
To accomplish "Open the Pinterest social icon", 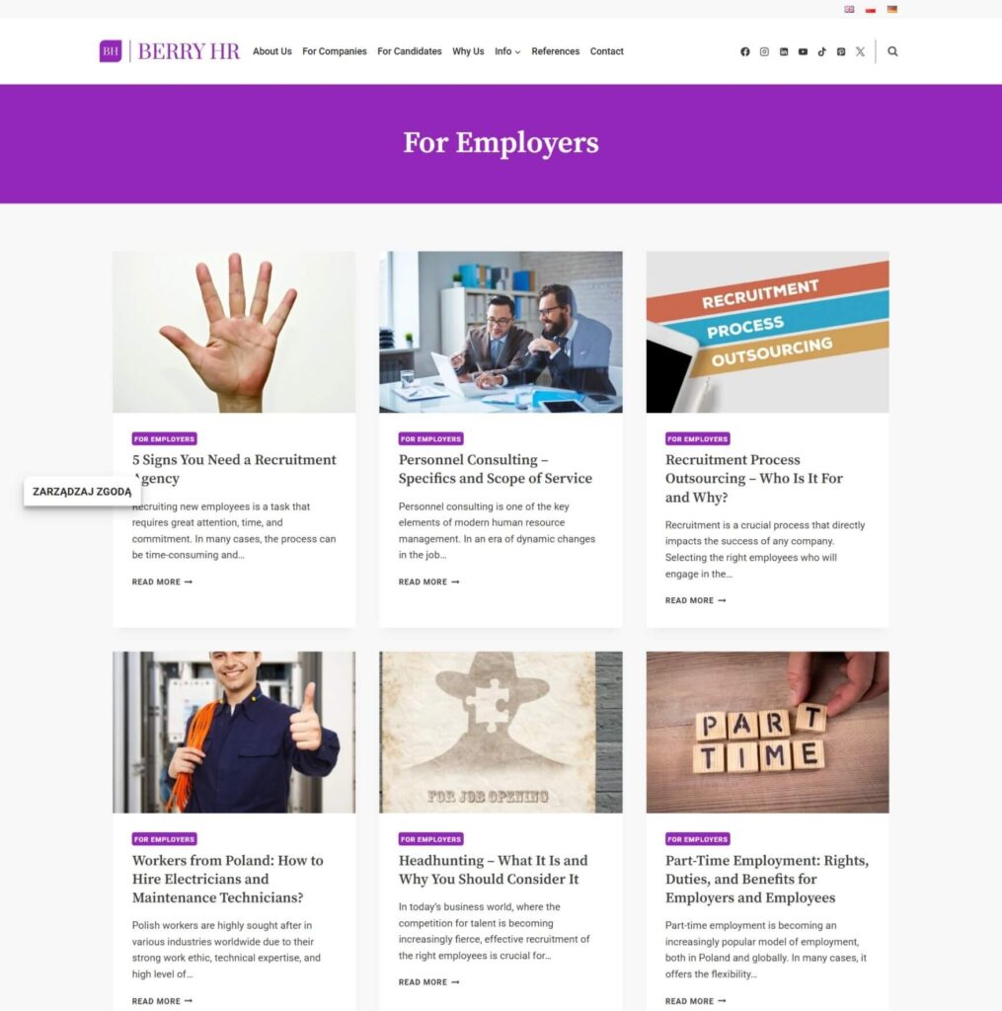I will [x=841, y=51].
